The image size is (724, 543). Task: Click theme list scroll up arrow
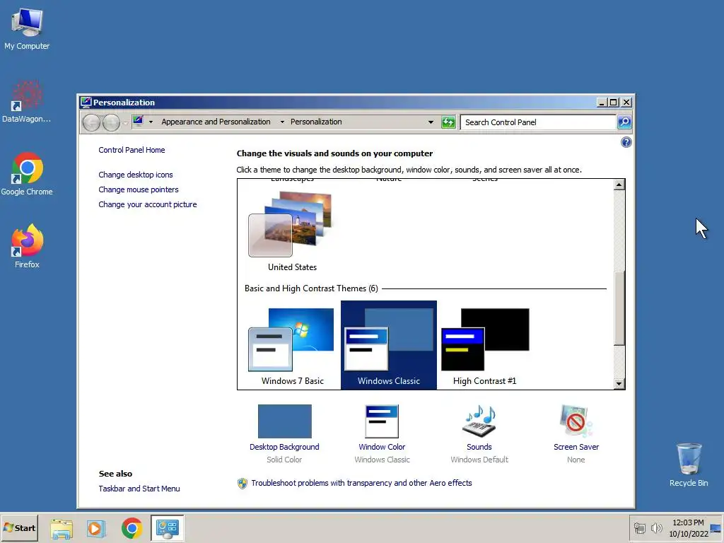[619, 185]
